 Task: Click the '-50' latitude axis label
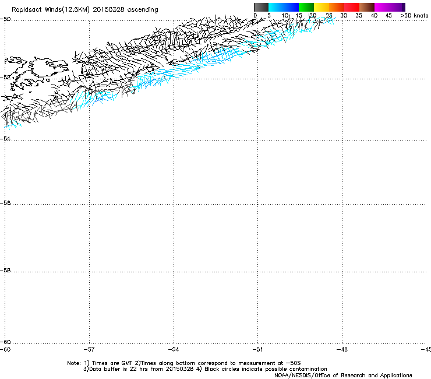[x=5, y=19]
